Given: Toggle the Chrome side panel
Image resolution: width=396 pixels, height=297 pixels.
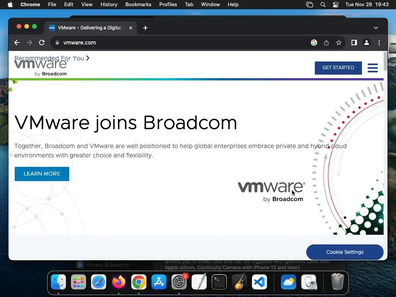Looking at the screenshot, I should coord(354,43).
